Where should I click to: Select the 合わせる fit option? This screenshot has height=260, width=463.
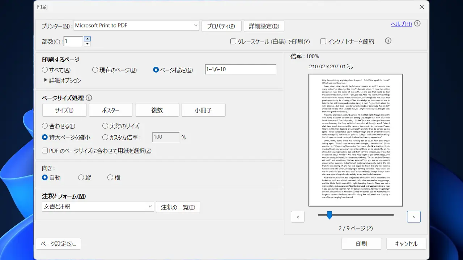click(x=45, y=126)
